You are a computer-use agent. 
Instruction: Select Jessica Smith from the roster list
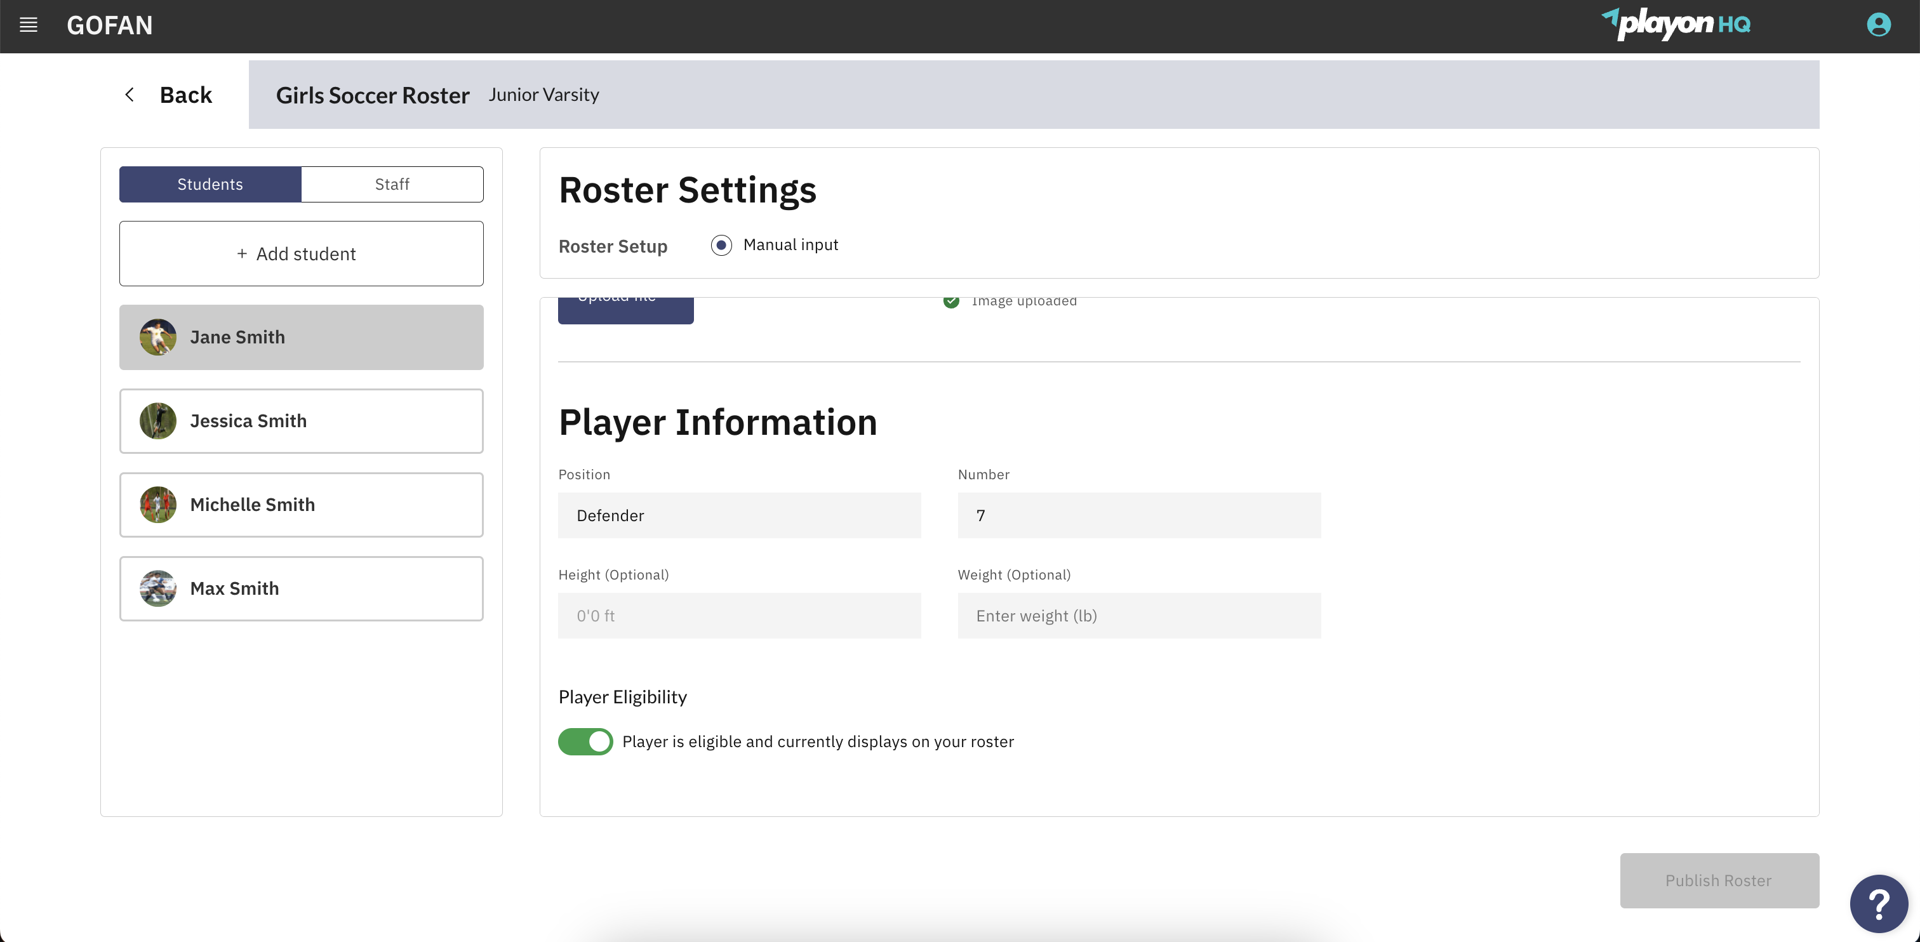[x=301, y=420]
